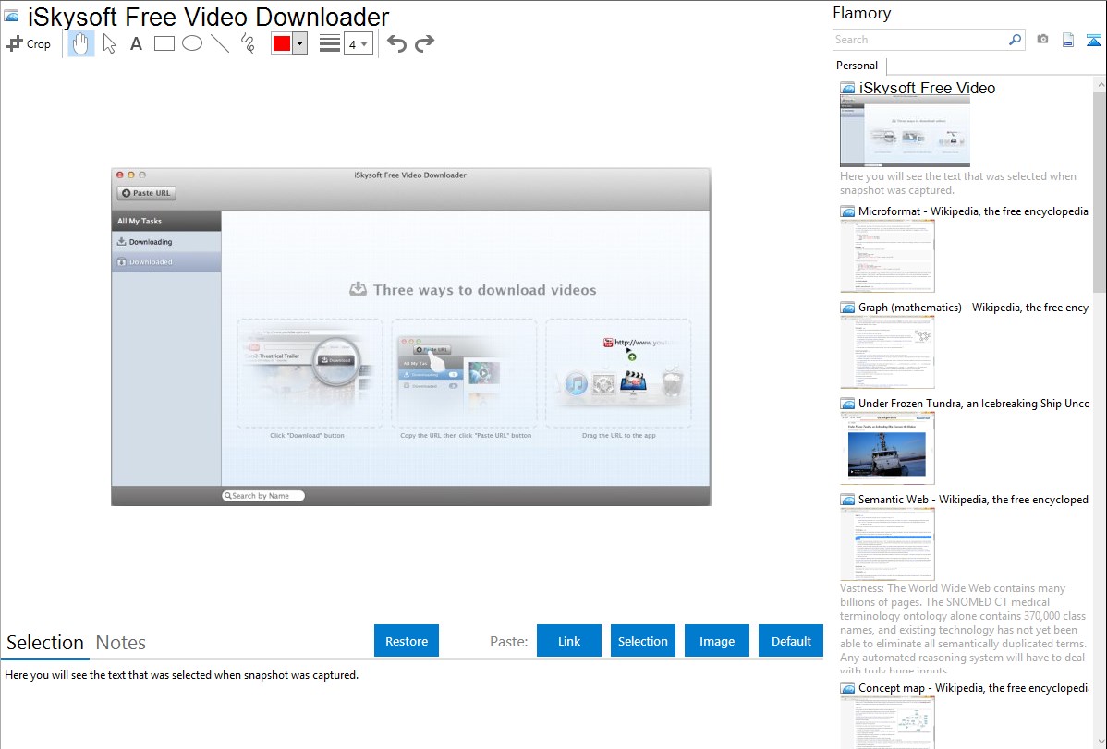Open the color picker dropdown arrow
1107x749 pixels.
pyautogui.click(x=300, y=43)
